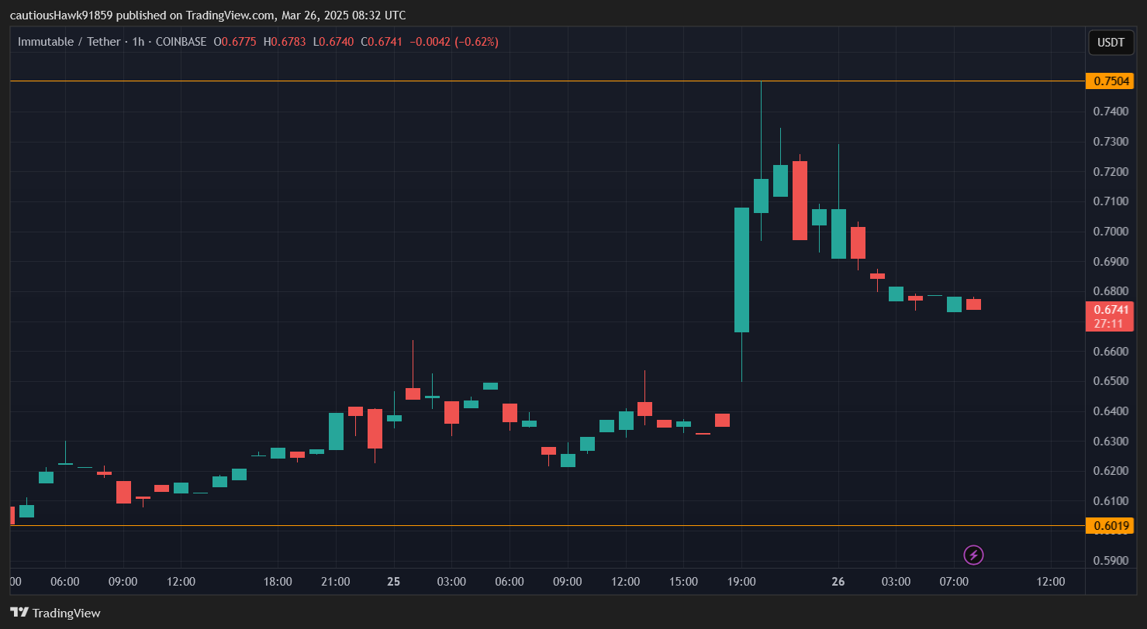1147x629 pixels.
Task: Click the orange 0.6019 price label
Action: 1111,526
